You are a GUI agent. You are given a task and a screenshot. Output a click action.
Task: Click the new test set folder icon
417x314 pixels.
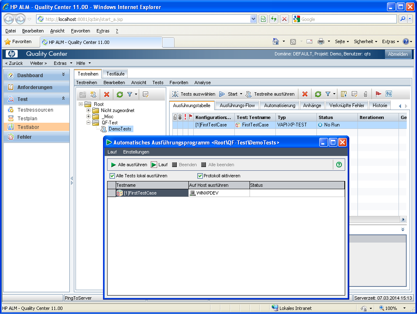[x=83, y=94]
